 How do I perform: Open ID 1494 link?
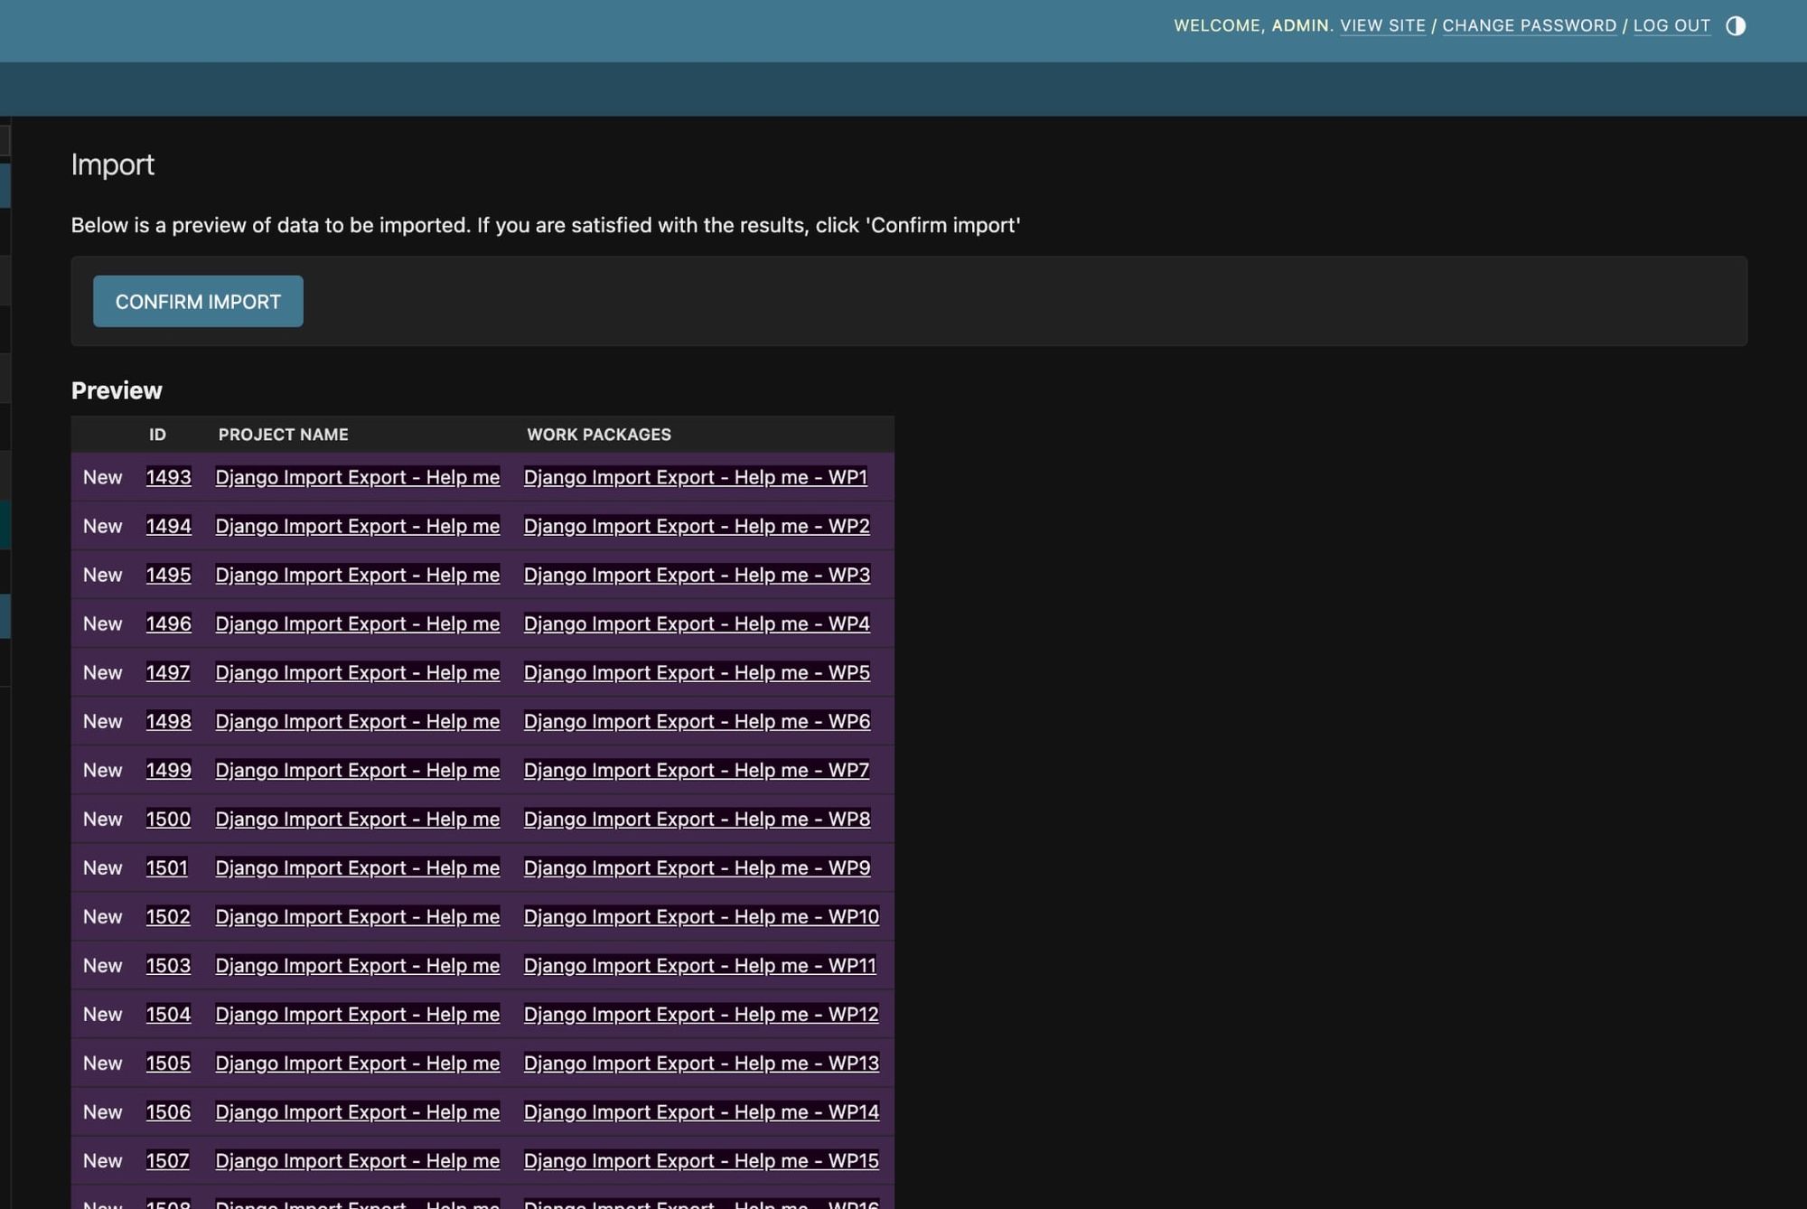[x=169, y=526]
